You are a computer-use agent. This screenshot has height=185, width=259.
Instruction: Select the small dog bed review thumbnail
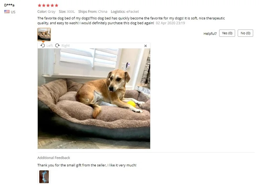44,35
